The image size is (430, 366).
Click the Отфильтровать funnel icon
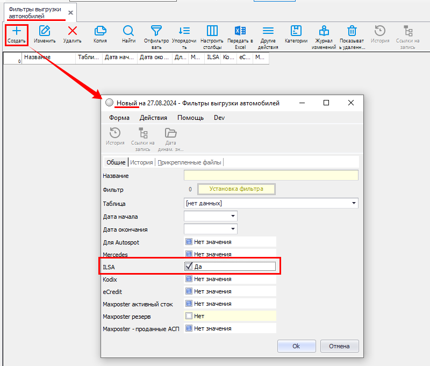click(x=156, y=31)
